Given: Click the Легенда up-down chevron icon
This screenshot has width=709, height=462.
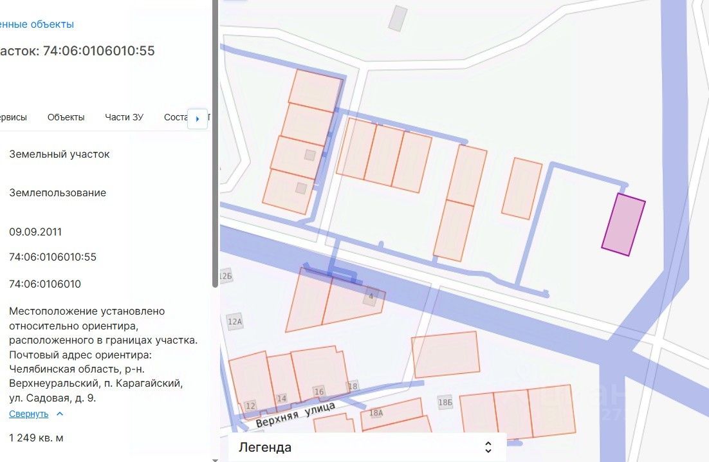Looking at the screenshot, I should pyautogui.click(x=488, y=447).
